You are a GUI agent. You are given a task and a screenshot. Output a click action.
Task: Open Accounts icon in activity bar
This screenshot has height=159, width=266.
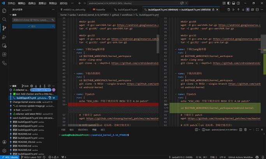(4, 142)
